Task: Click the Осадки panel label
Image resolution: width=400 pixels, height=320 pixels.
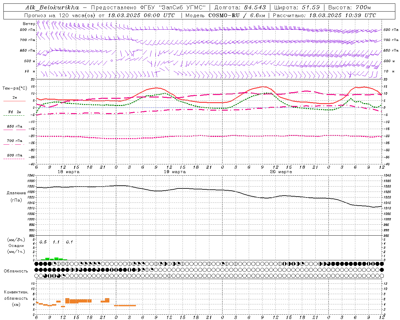Action: (x=16, y=246)
